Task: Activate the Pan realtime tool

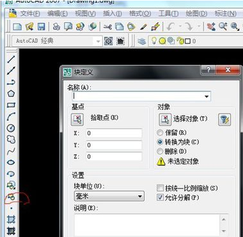Action: (x=211, y=27)
